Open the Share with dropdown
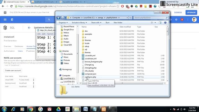The image size is (199, 112). [x=96, y=23]
